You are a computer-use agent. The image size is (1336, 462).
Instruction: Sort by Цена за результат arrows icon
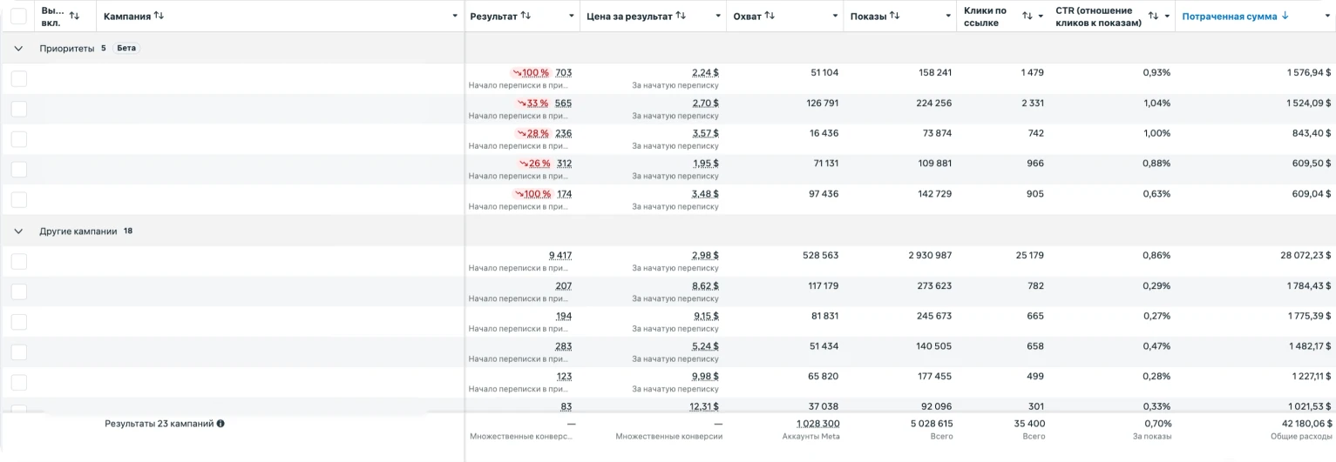pos(681,17)
